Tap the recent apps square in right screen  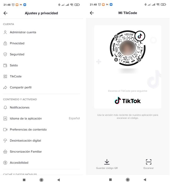110,180
